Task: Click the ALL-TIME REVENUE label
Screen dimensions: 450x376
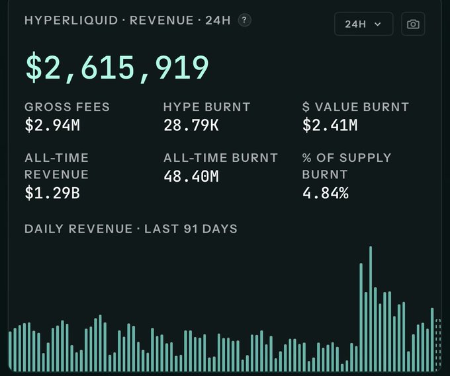Action: click(x=56, y=166)
